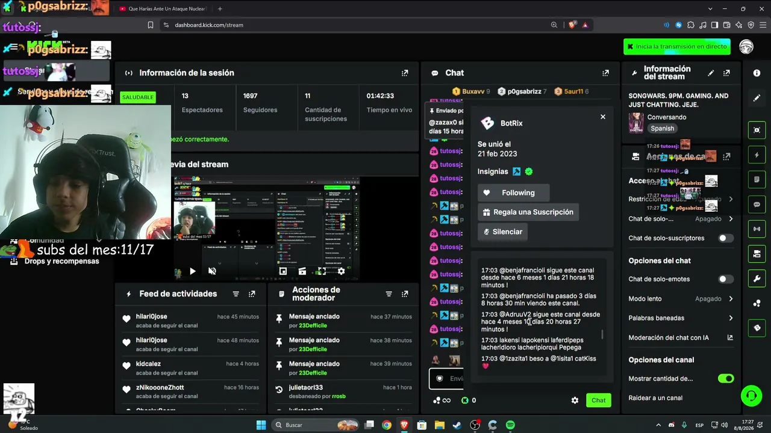Click the 1697 Seguidores stat
The image size is (771, 433).
click(267, 103)
